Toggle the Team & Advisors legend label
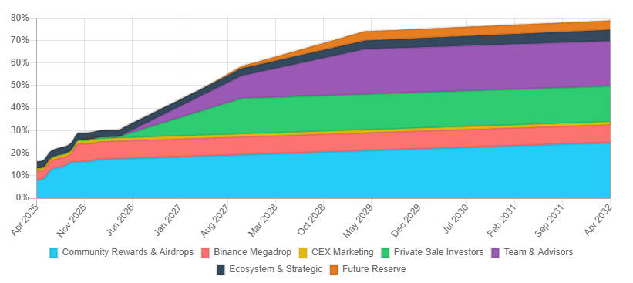 [538, 252]
